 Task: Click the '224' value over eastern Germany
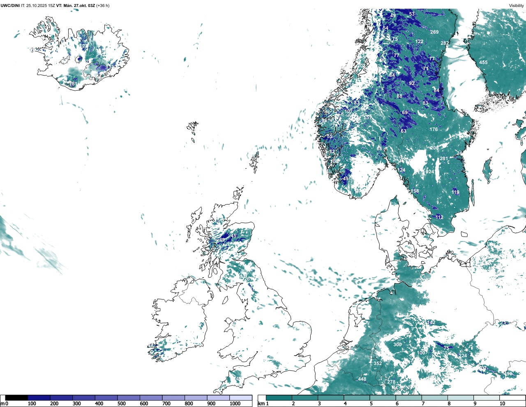coord(463,356)
